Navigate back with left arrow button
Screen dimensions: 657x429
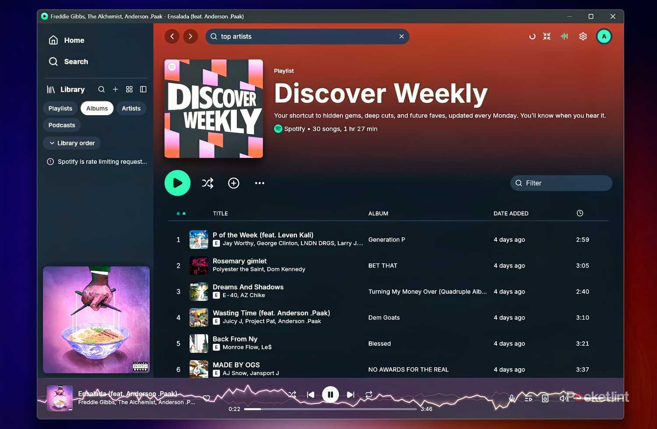[x=172, y=36]
